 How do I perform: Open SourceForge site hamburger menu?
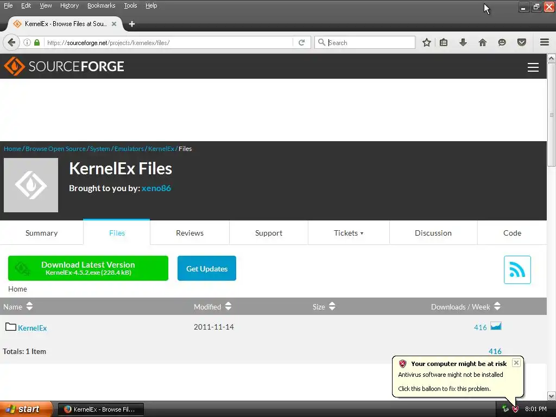click(x=533, y=67)
